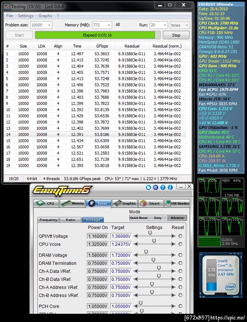
Task: Open the Frequency sub-tab
Action: click(x=48, y=220)
